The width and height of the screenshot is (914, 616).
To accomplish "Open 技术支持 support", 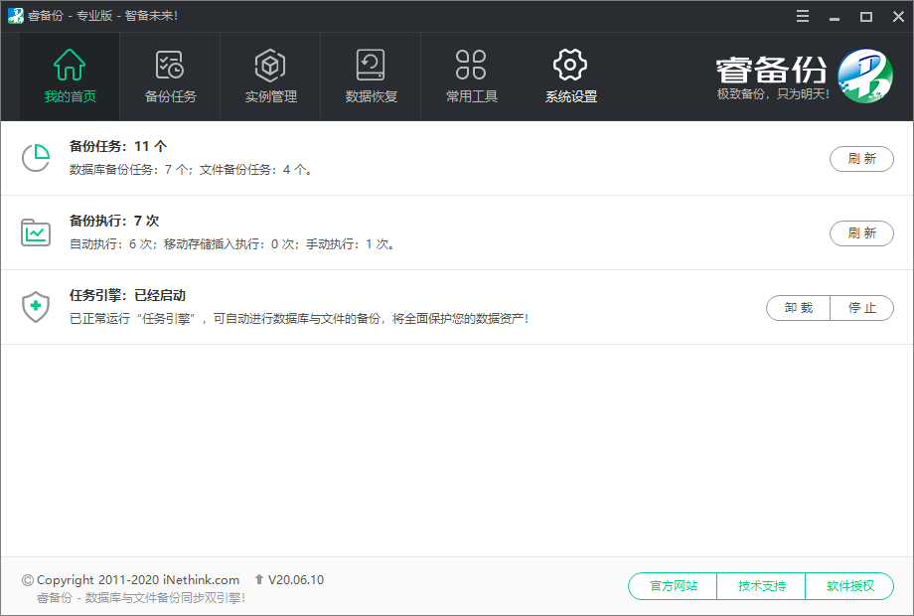I will [761, 585].
